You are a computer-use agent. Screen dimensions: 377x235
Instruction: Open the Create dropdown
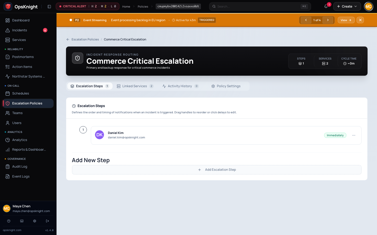pyautogui.click(x=347, y=7)
